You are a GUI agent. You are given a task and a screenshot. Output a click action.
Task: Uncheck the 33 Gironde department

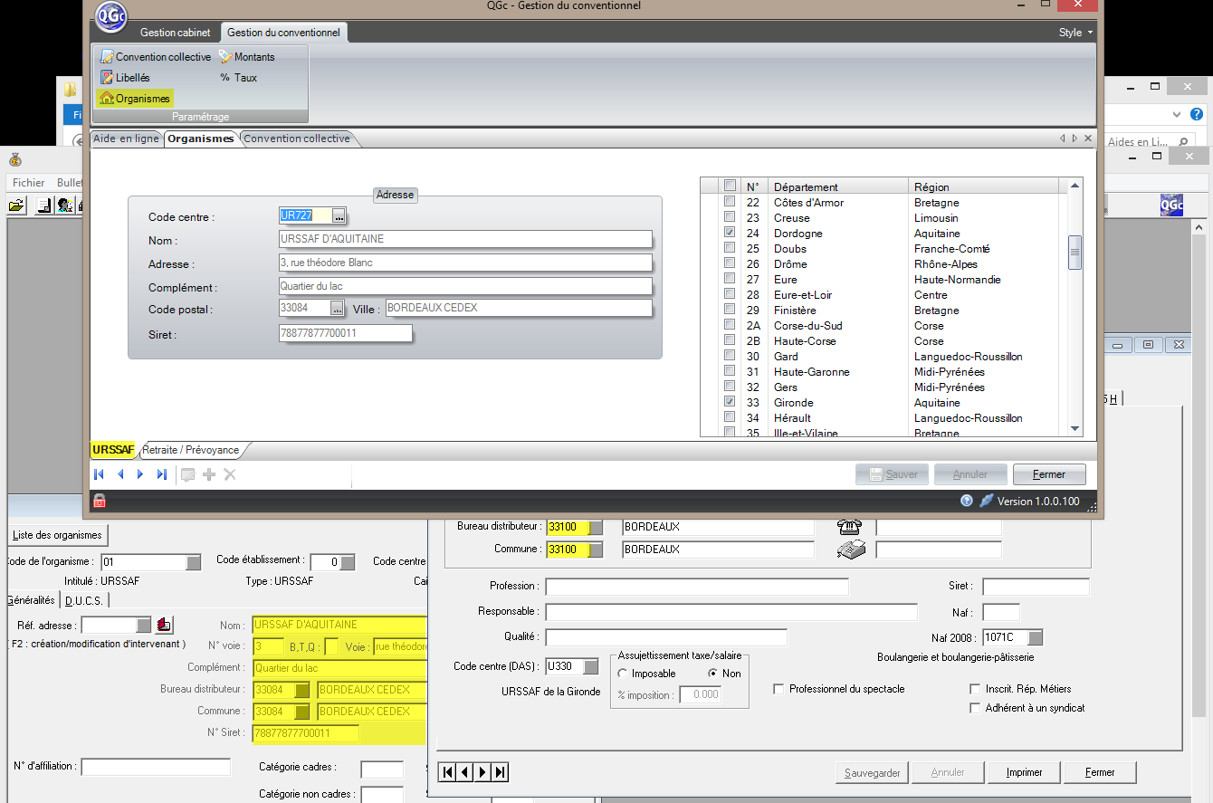pyautogui.click(x=730, y=403)
